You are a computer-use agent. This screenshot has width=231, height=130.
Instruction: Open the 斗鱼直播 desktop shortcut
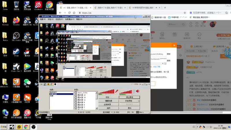(x=16, y=83)
